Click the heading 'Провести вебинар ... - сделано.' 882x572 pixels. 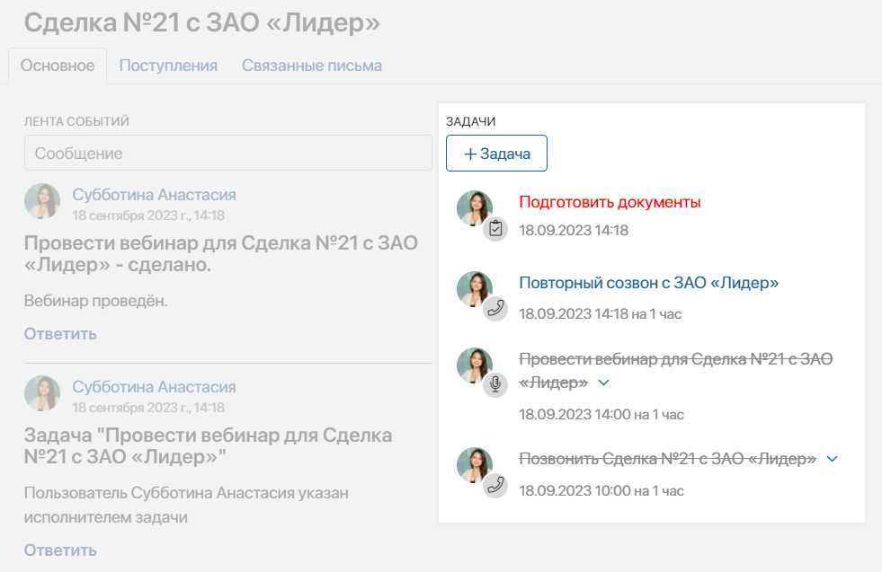221,253
